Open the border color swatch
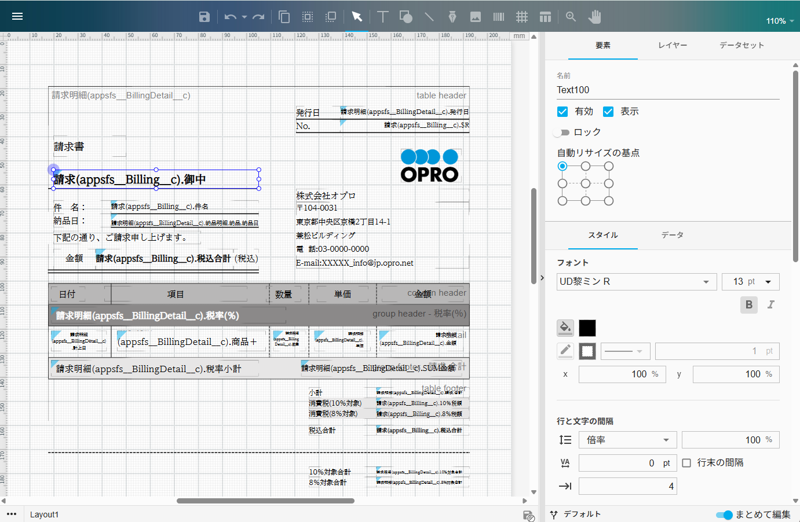The height and width of the screenshot is (522, 800). [x=587, y=351]
